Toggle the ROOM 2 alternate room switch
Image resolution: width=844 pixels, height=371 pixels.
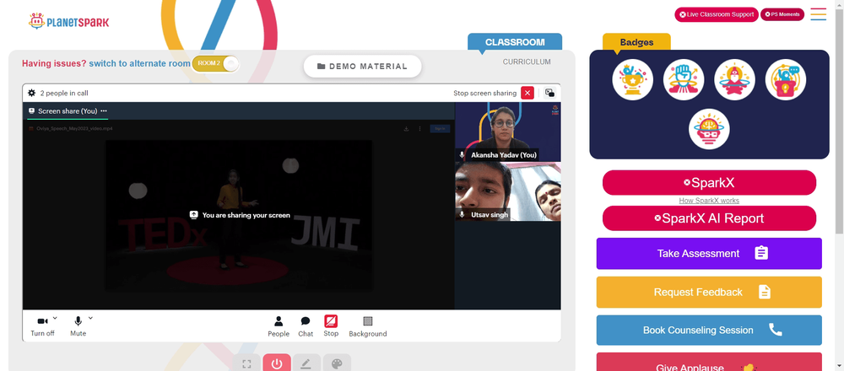[x=215, y=63]
